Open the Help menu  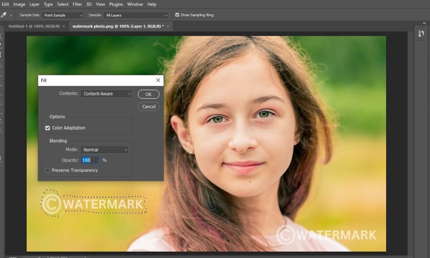click(152, 4)
